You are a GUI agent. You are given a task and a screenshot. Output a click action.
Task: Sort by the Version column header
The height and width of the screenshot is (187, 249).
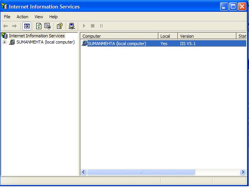tap(207, 36)
